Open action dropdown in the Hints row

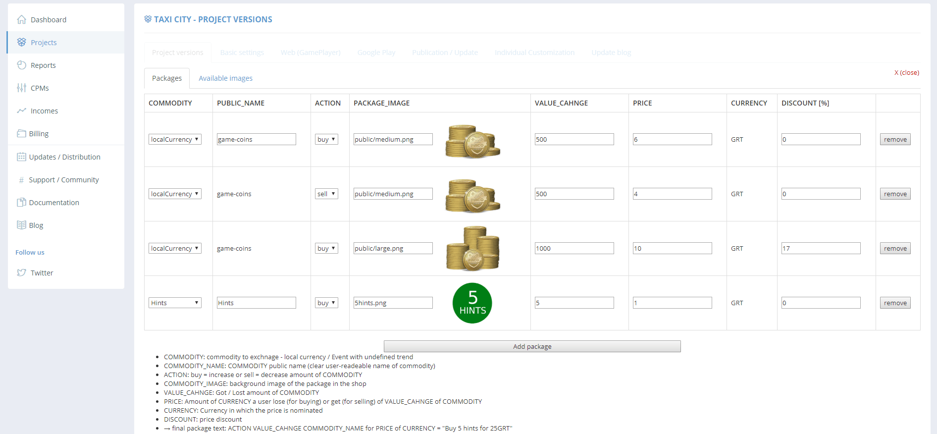tap(326, 303)
